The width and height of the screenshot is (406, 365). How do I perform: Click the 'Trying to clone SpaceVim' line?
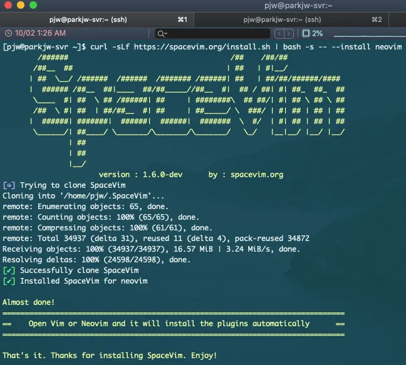[x=73, y=185]
